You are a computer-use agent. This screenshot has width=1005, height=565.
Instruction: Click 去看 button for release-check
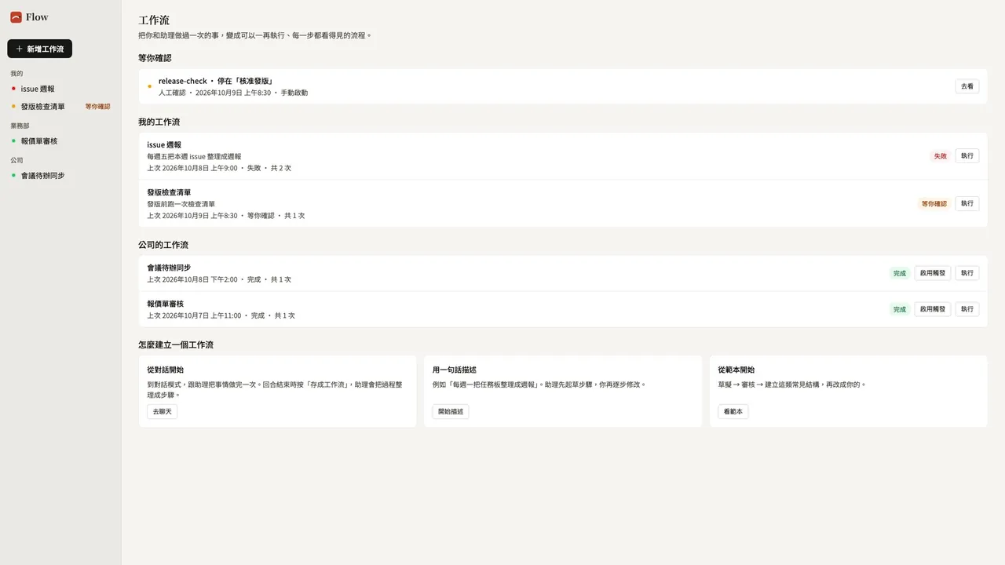click(x=967, y=86)
